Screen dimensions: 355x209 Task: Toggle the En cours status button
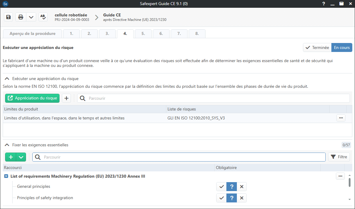click(x=342, y=47)
